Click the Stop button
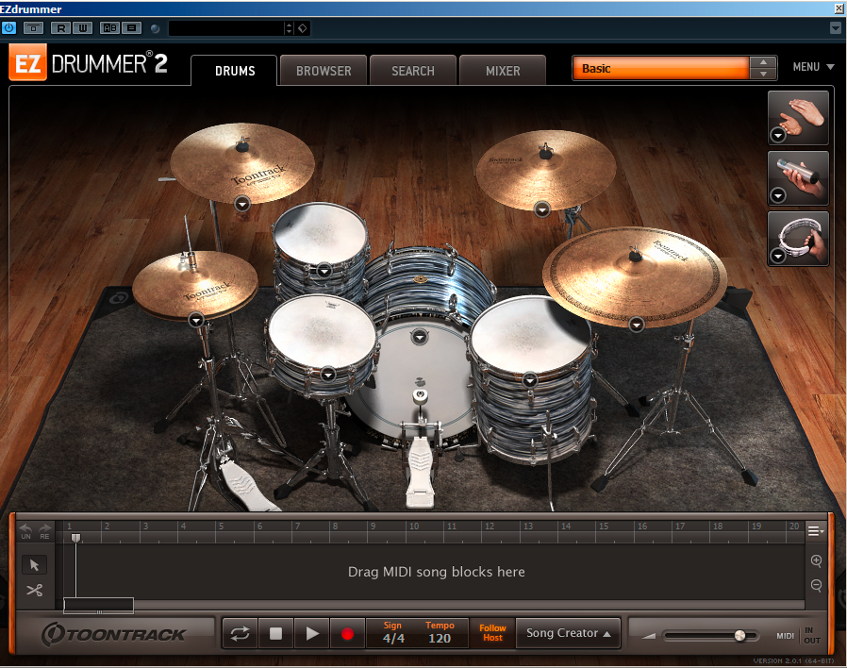 coord(276,633)
